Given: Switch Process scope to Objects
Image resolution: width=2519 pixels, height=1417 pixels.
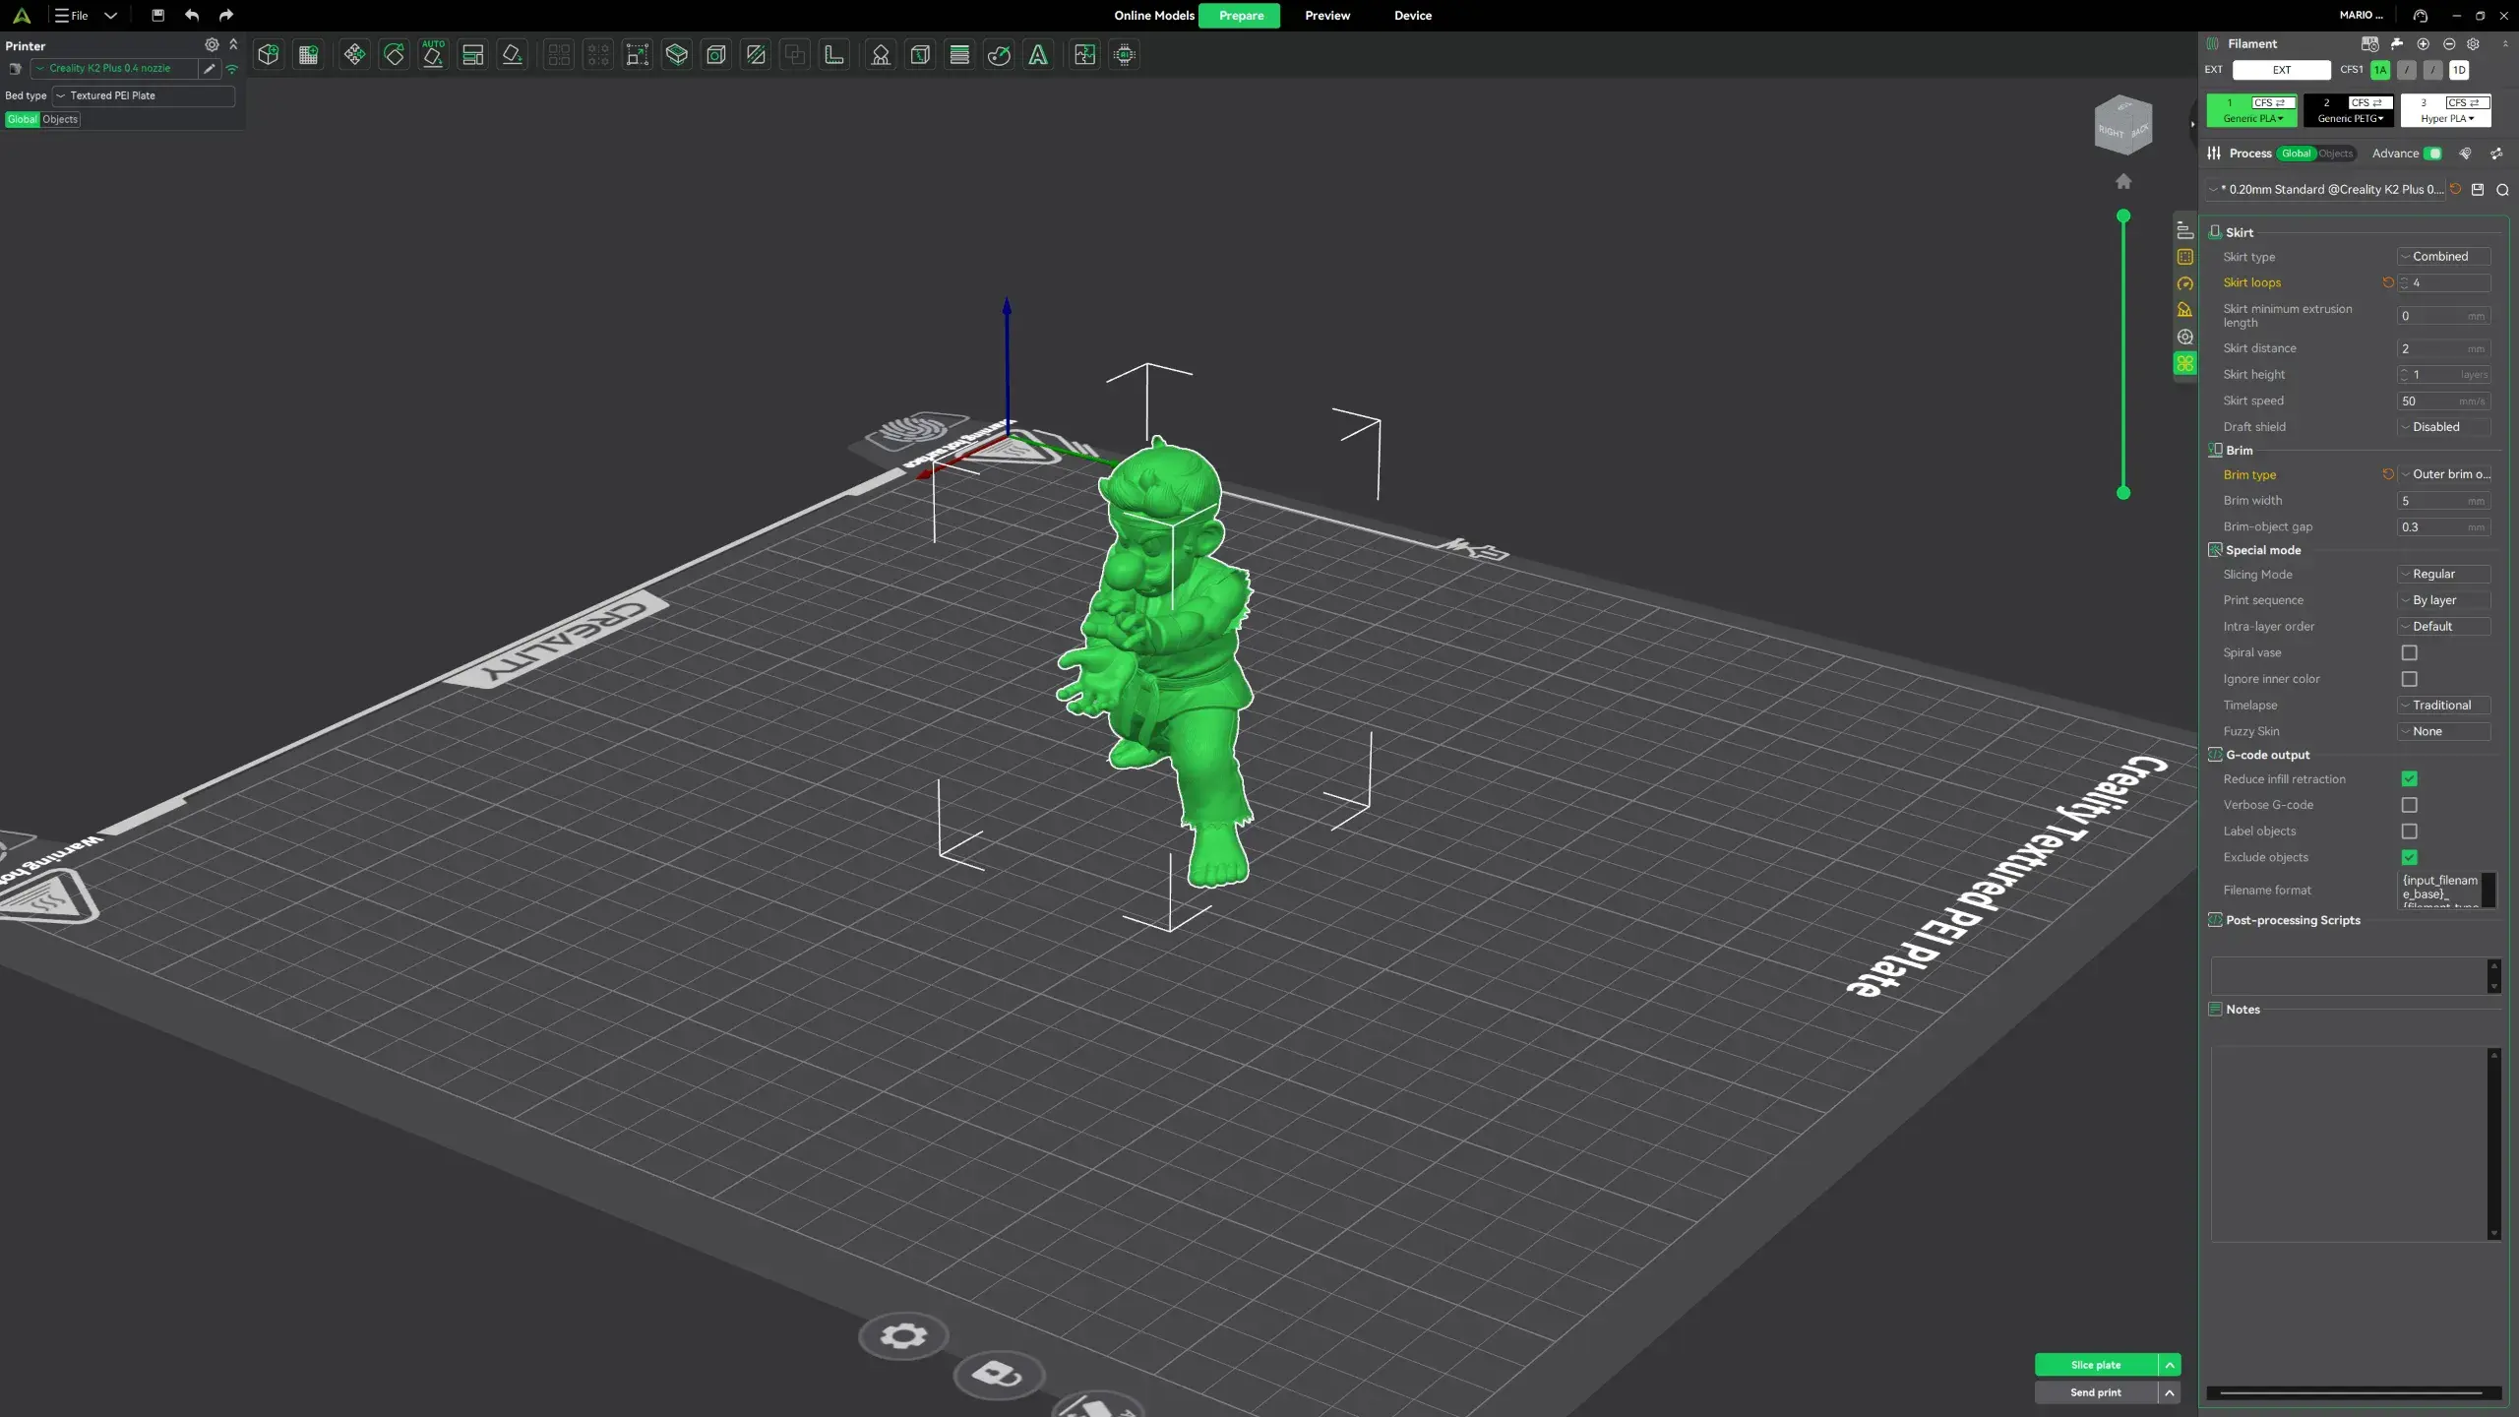Looking at the screenshot, I should coord(2335,154).
